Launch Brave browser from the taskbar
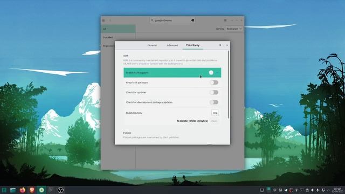 tap(32, 190)
